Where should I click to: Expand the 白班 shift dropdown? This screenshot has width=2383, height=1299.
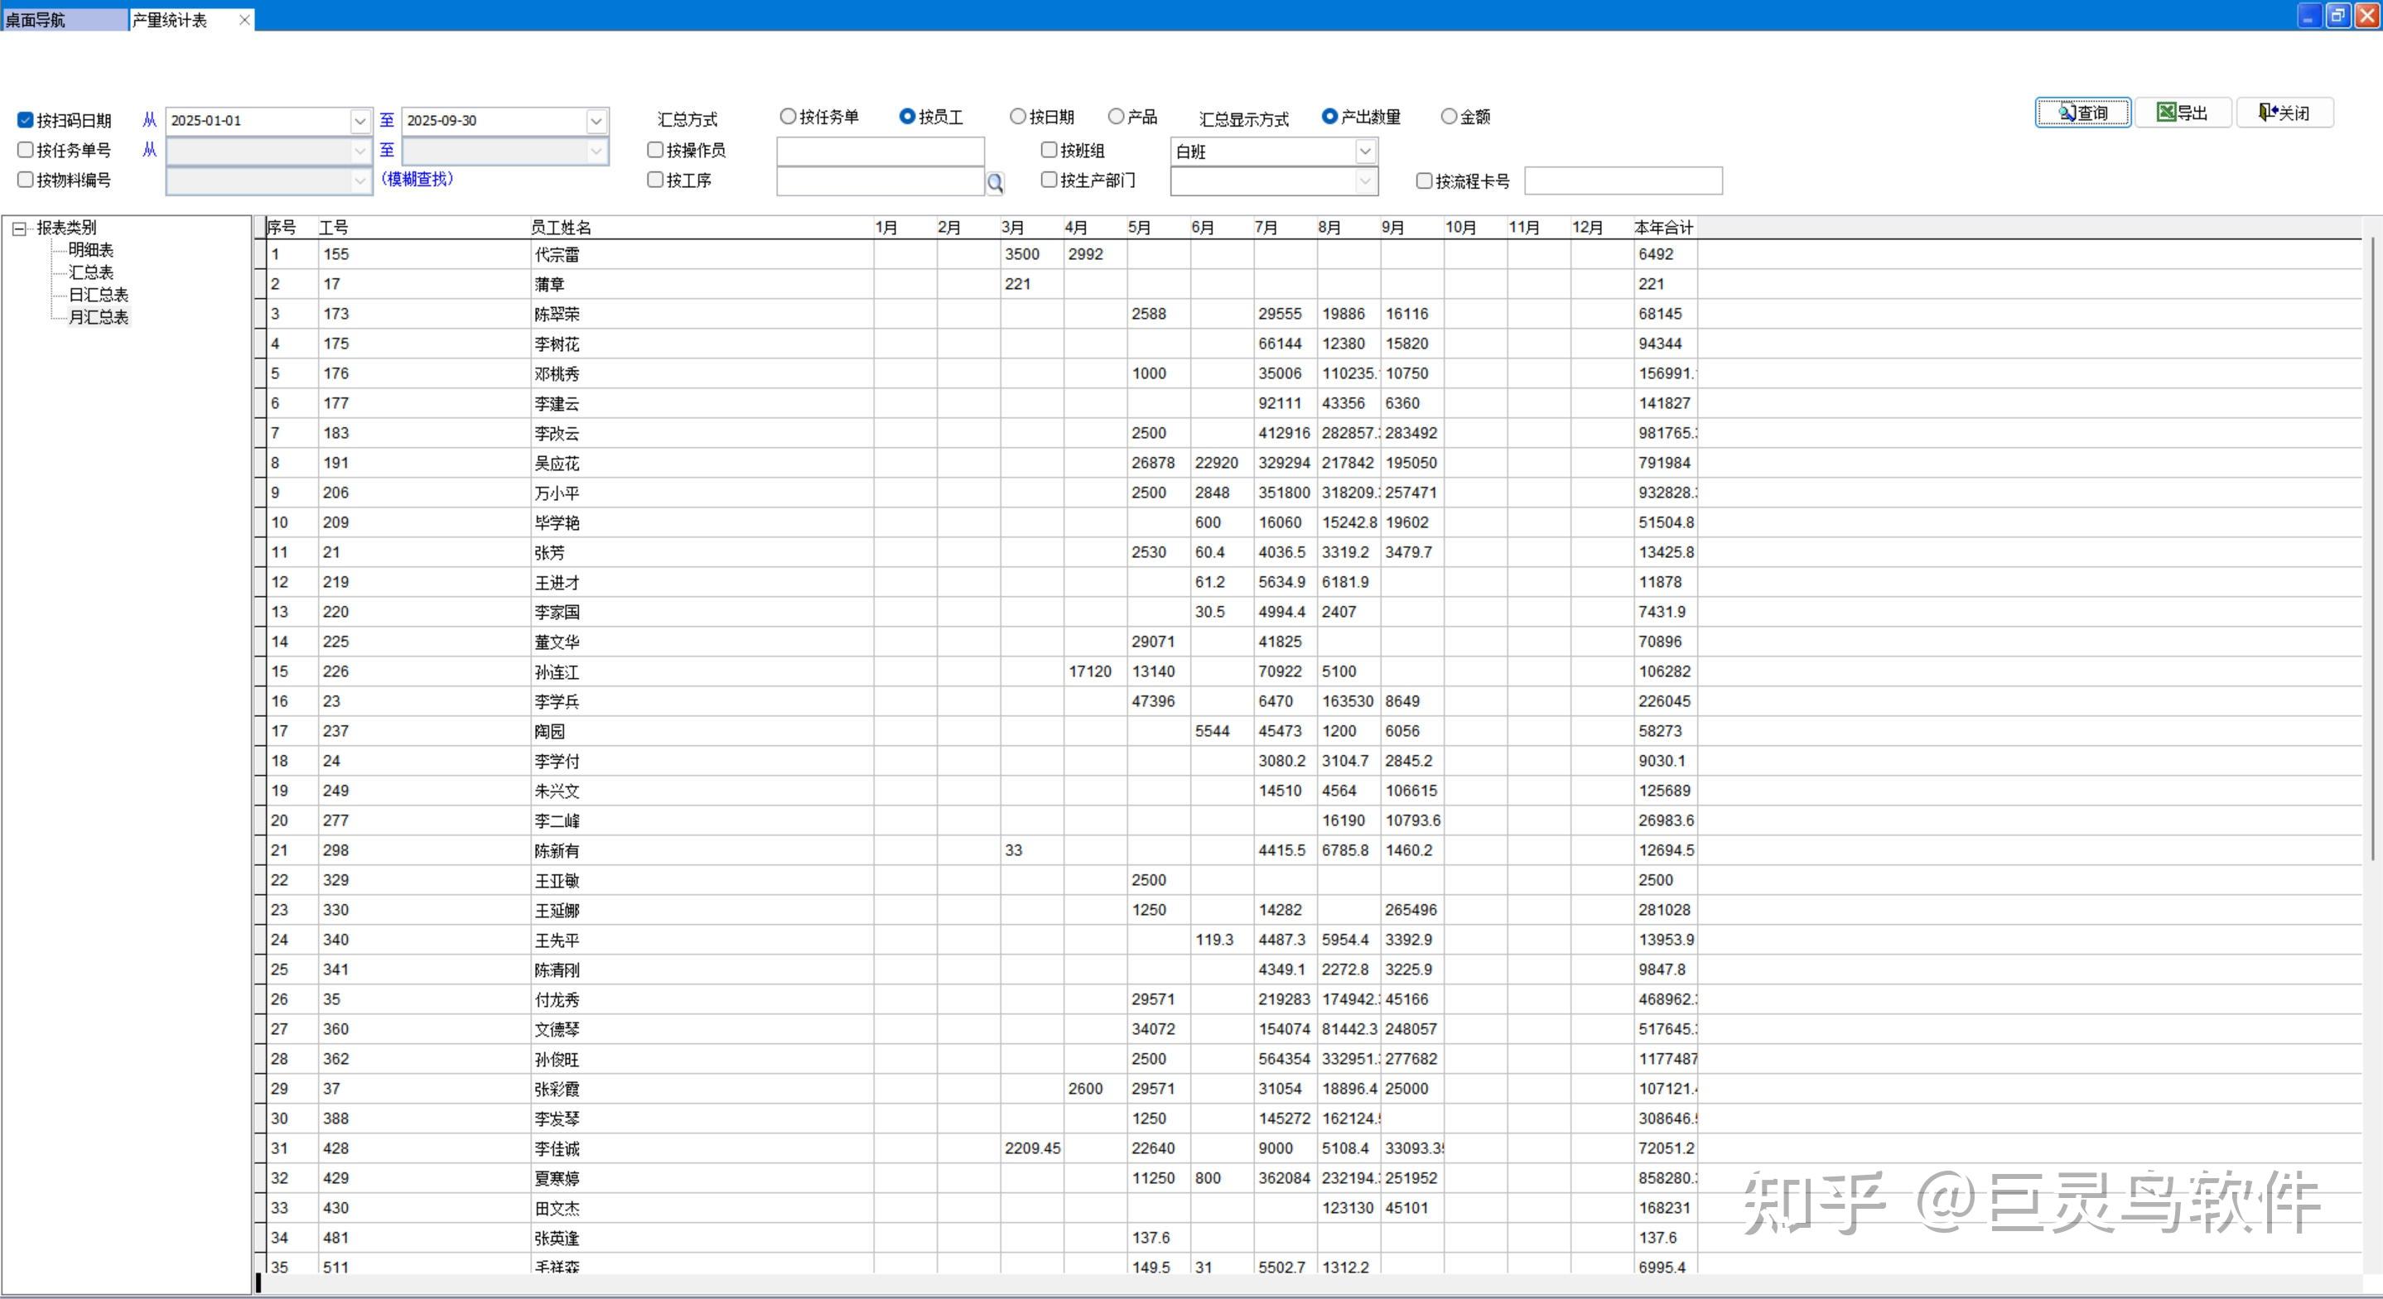(1364, 151)
